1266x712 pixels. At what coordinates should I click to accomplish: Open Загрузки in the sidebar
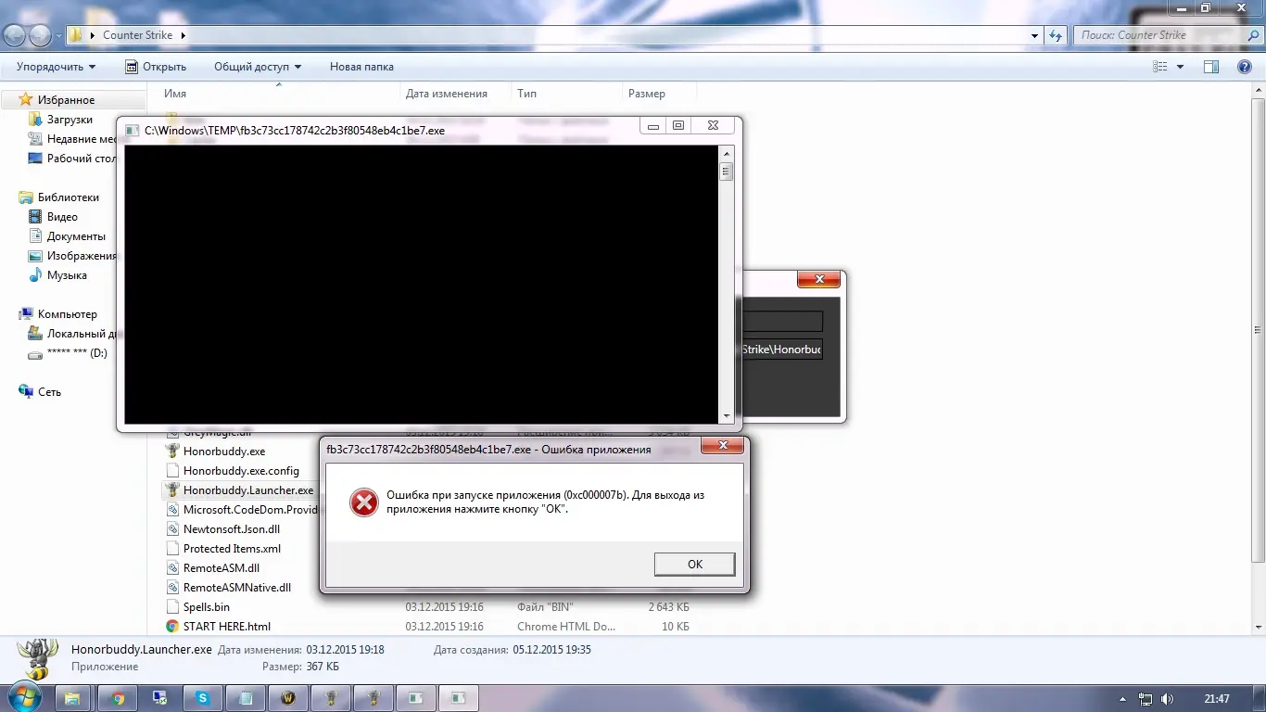(x=70, y=120)
